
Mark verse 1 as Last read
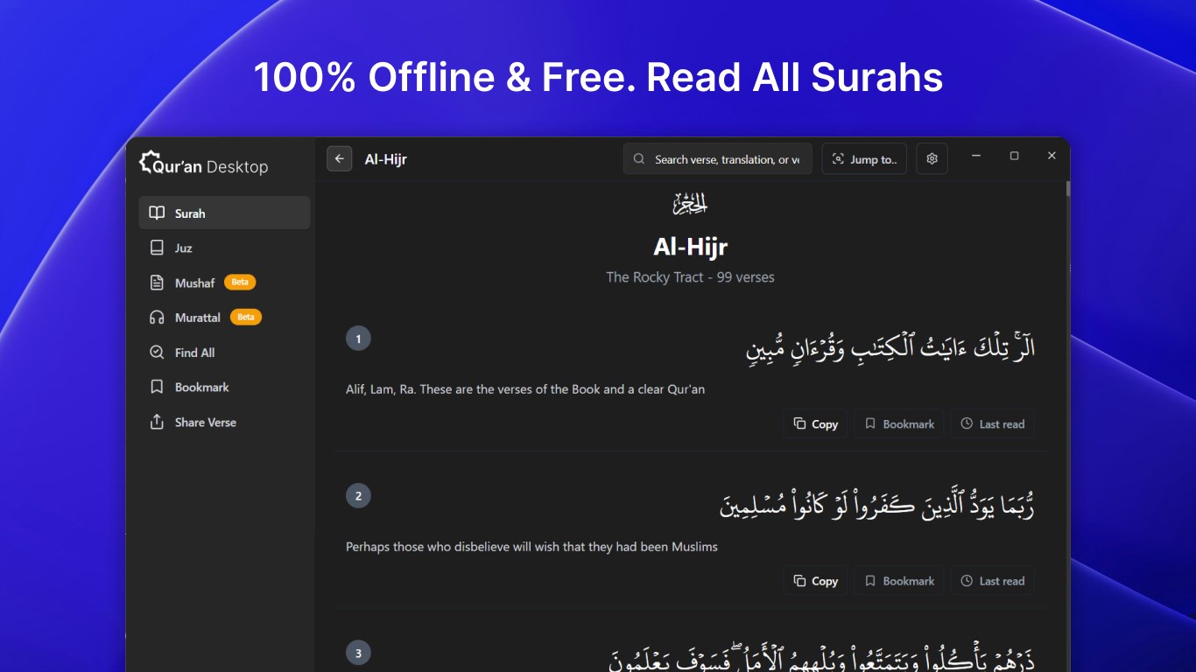[992, 423]
